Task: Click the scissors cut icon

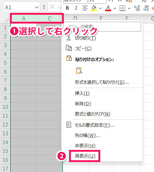Action: [69, 38]
